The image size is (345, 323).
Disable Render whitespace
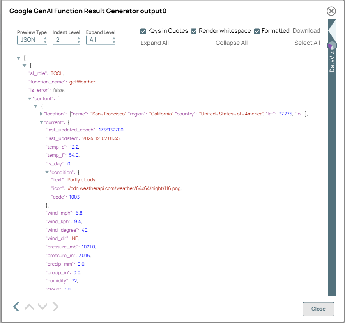pyautogui.click(x=194, y=31)
